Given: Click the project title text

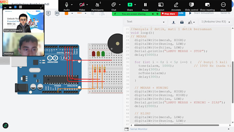Looking at the screenshot, I should pyautogui.click(x=30, y=4).
